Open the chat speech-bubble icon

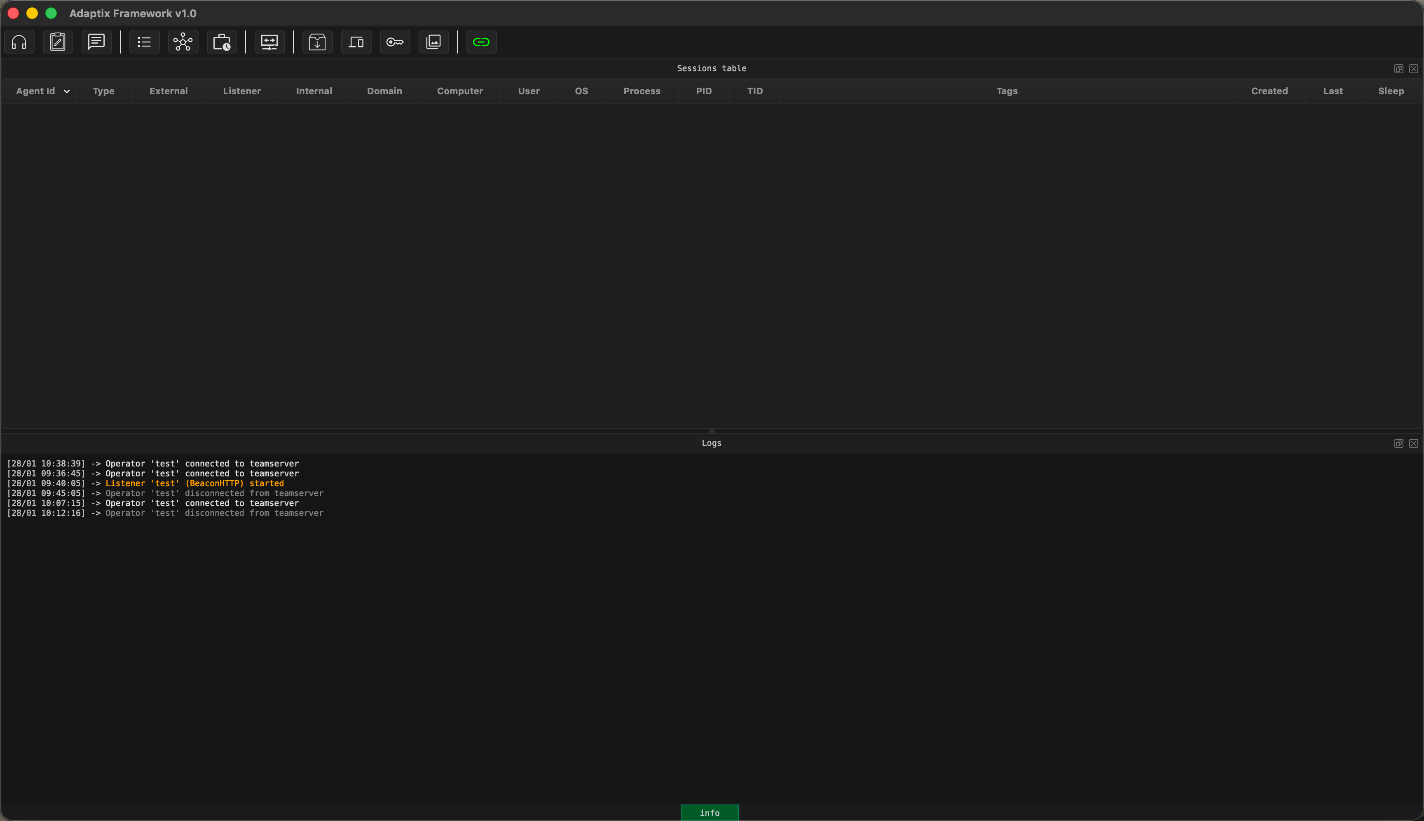tap(96, 42)
